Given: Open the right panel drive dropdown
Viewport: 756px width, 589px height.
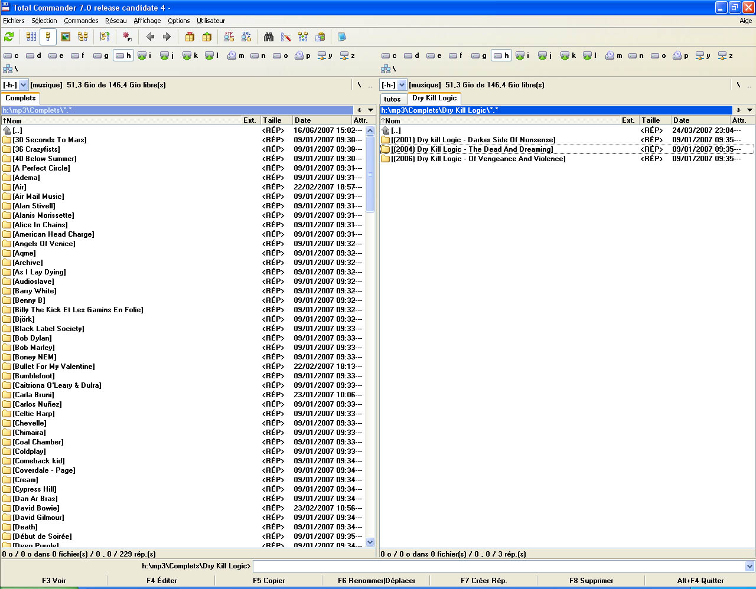Looking at the screenshot, I should 402,85.
